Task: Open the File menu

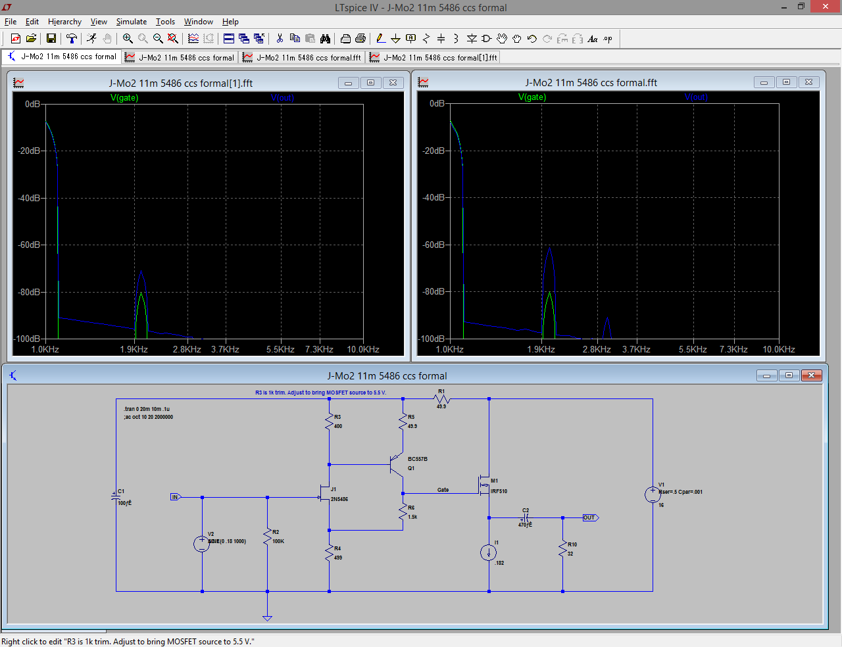Action: (11, 22)
